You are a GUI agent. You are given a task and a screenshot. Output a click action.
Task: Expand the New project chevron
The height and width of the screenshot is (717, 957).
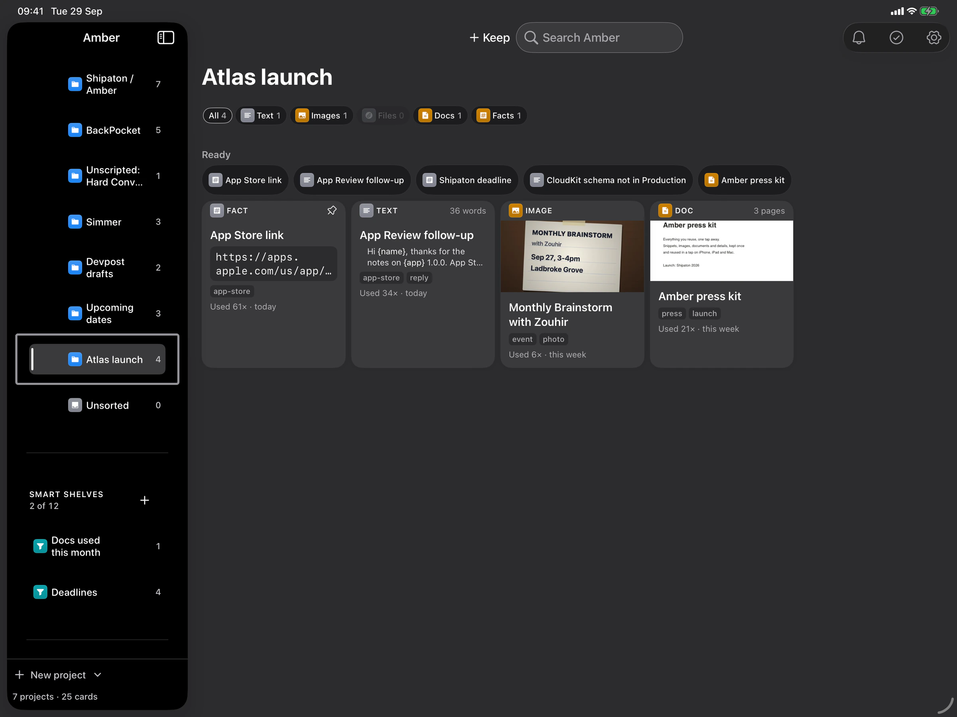coord(98,675)
